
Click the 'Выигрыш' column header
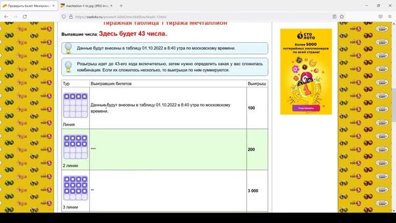pos(257,84)
